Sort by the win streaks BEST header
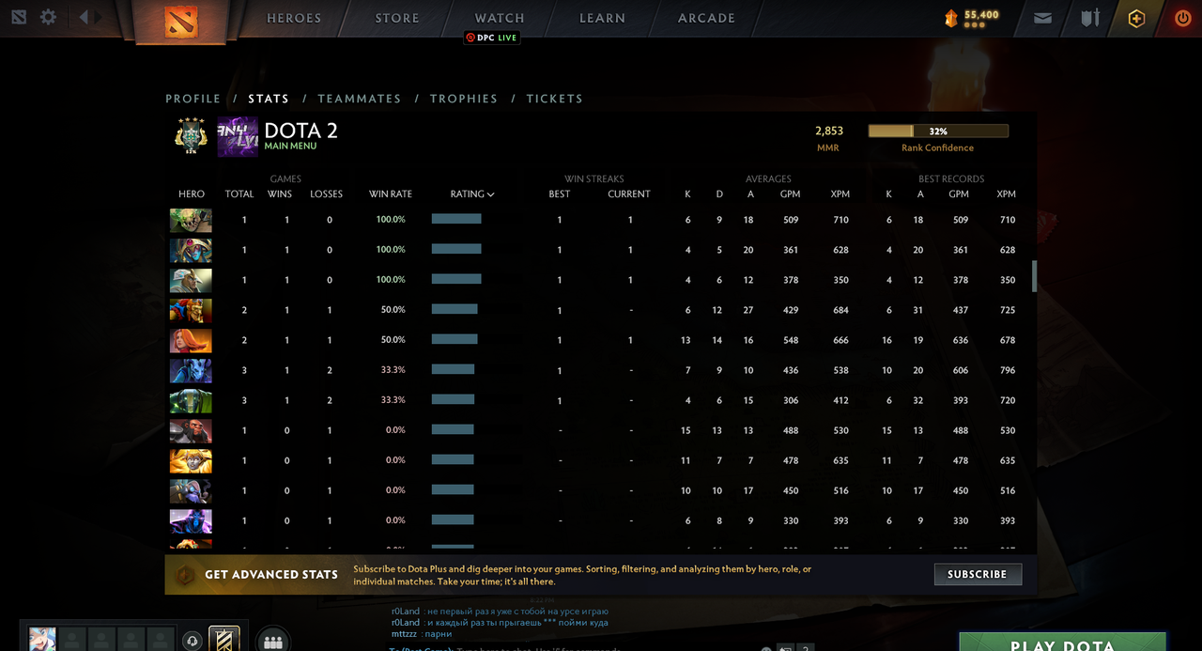Viewport: 1202px width, 651px height. [x=560, y=194]
